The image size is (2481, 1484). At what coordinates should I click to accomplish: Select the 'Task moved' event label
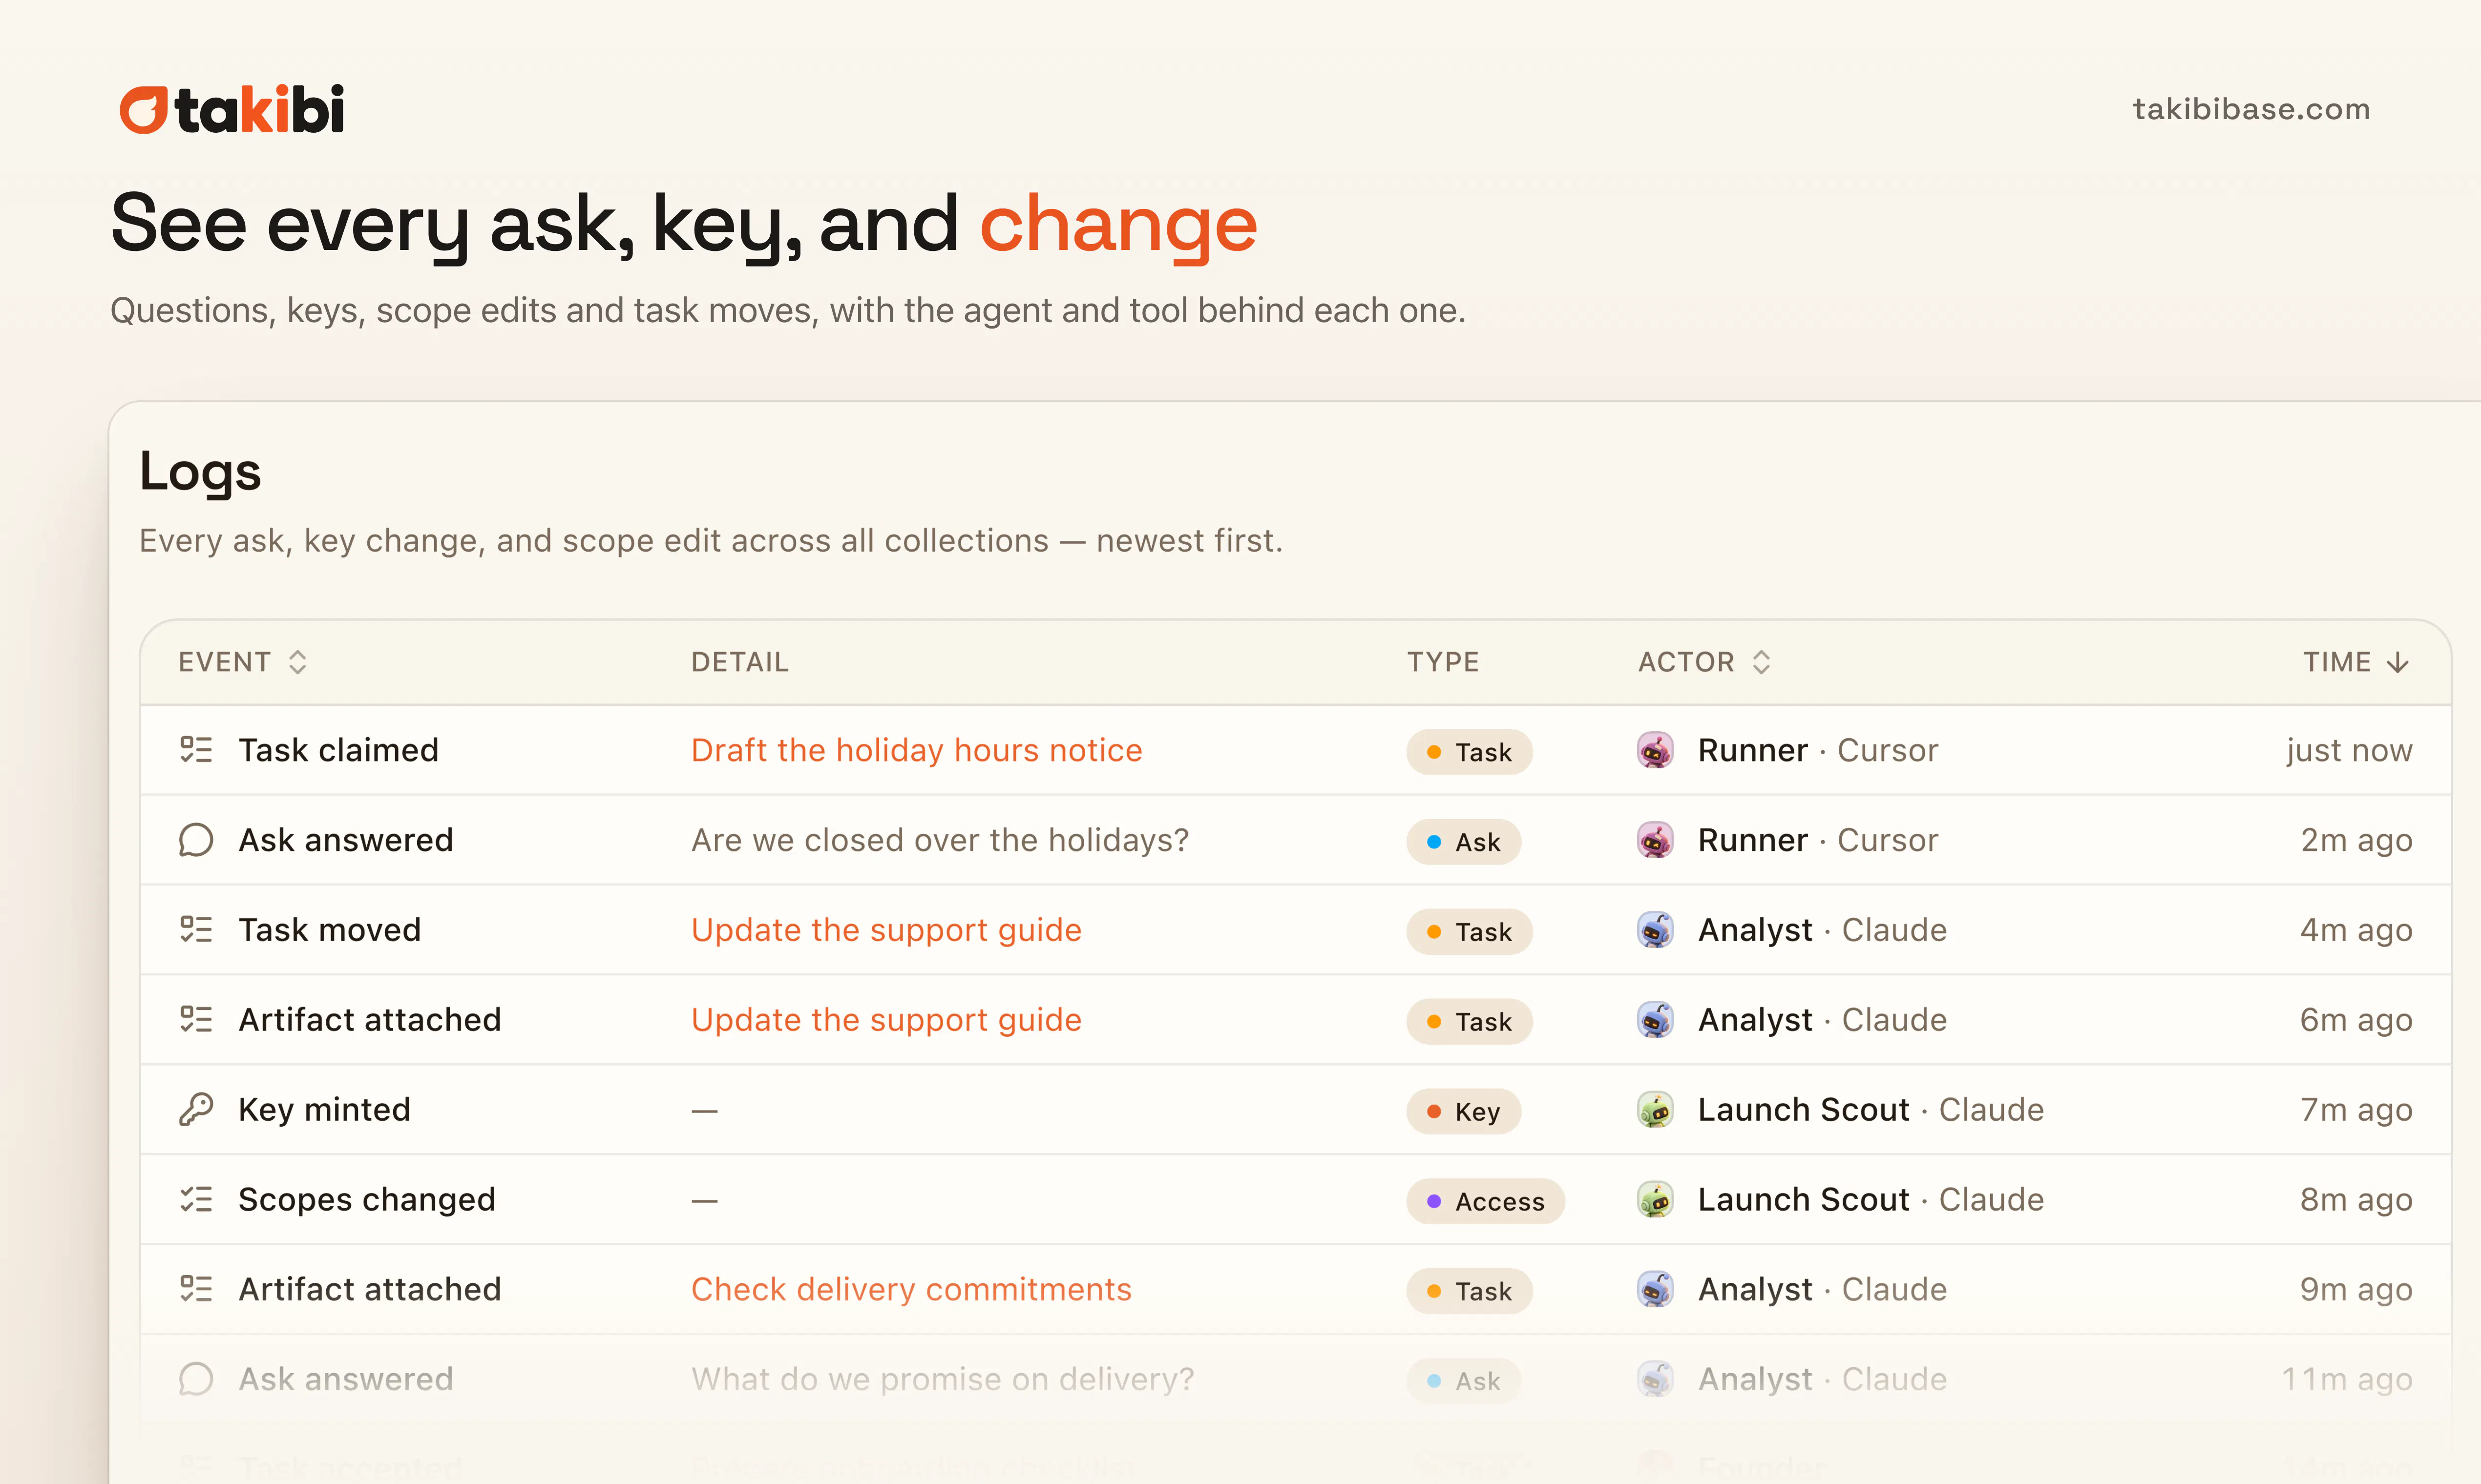[329, 930]
